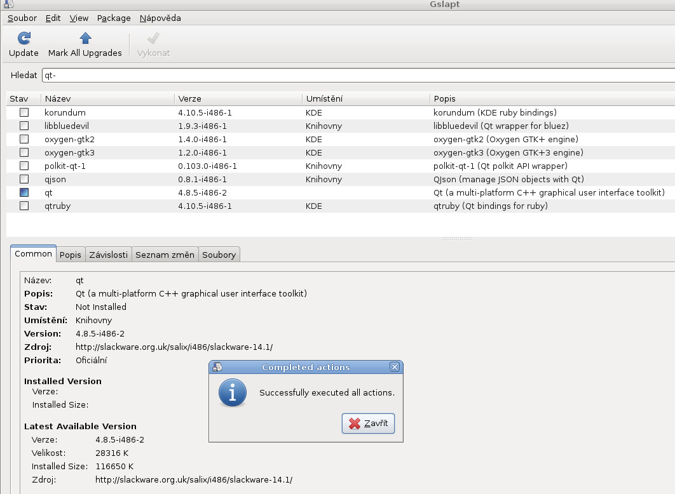Check the korundum package checkbox
The height and width of the screenshot is (494, 675).
coord(24,112)
